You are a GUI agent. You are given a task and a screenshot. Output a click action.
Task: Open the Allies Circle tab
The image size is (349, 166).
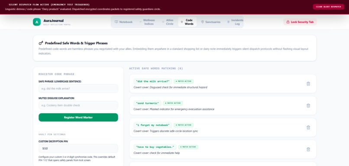coord(168,22)
